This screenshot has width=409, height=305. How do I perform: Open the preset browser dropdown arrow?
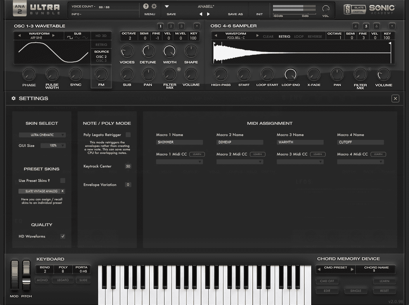click(x=167, y=7)
